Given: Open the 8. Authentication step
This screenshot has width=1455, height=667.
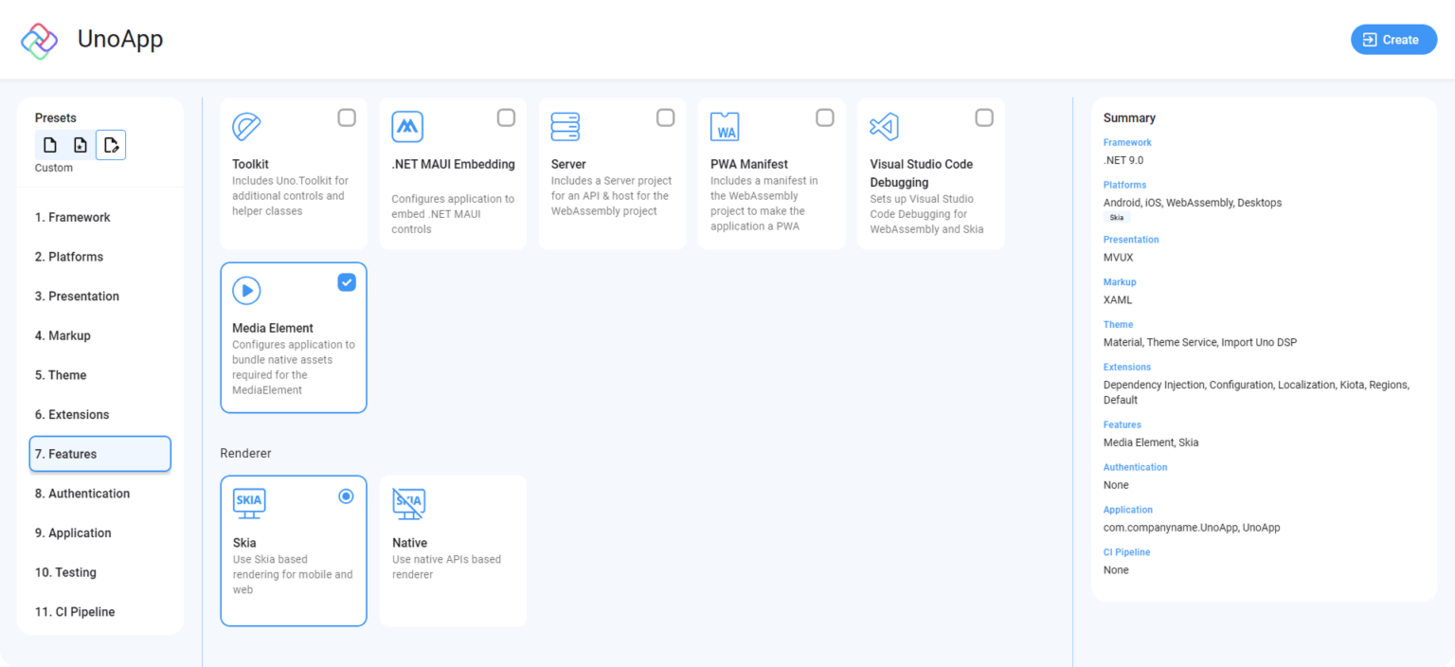Looking at the screenshot, I should click(x=82, y=494).
